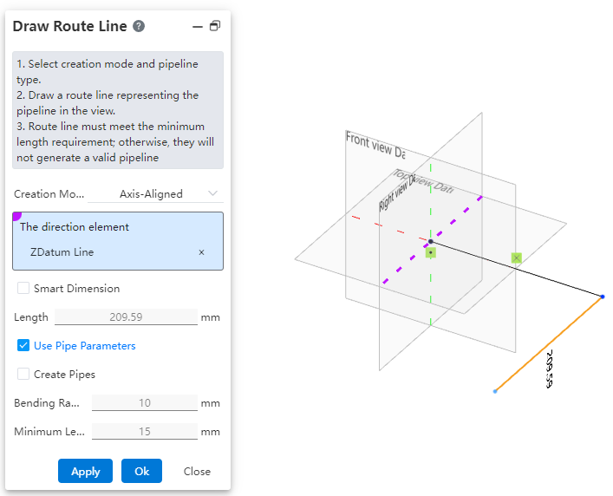613x496 pixels.
Task: Click green constraint marker near the origin
Action: coord(431,252)
